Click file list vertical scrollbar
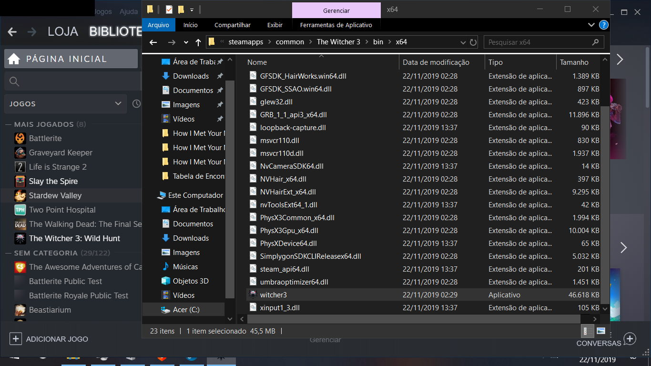The width and height of the screenshot is (651, 366). tap(606, 205)
